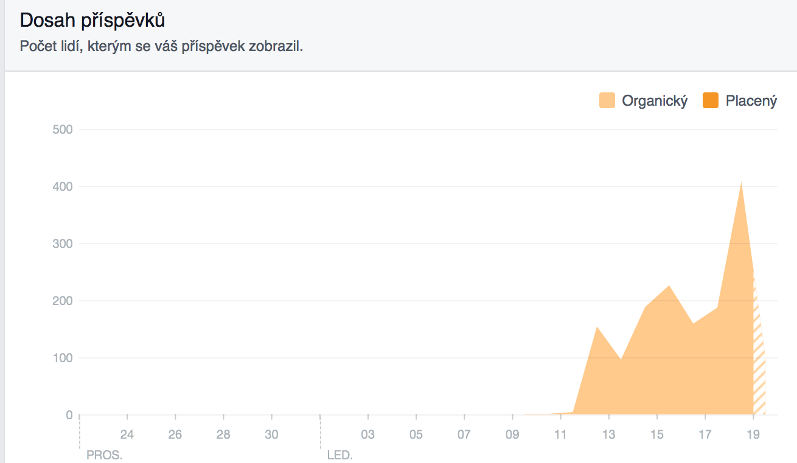This screenshot has width=797, height=463.
Task: Click the PROS. month label
Action: pyautogui.click(x=105, y=454)
